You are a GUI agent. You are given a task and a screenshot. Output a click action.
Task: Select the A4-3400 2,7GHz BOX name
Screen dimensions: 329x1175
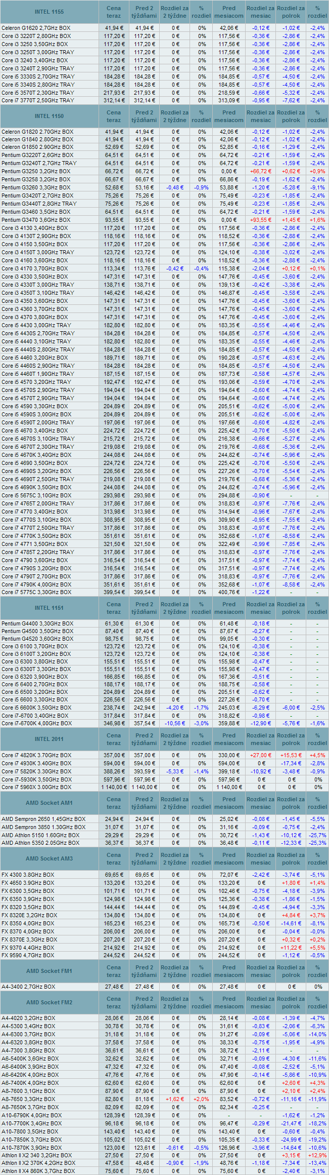(x=28, y=987)
